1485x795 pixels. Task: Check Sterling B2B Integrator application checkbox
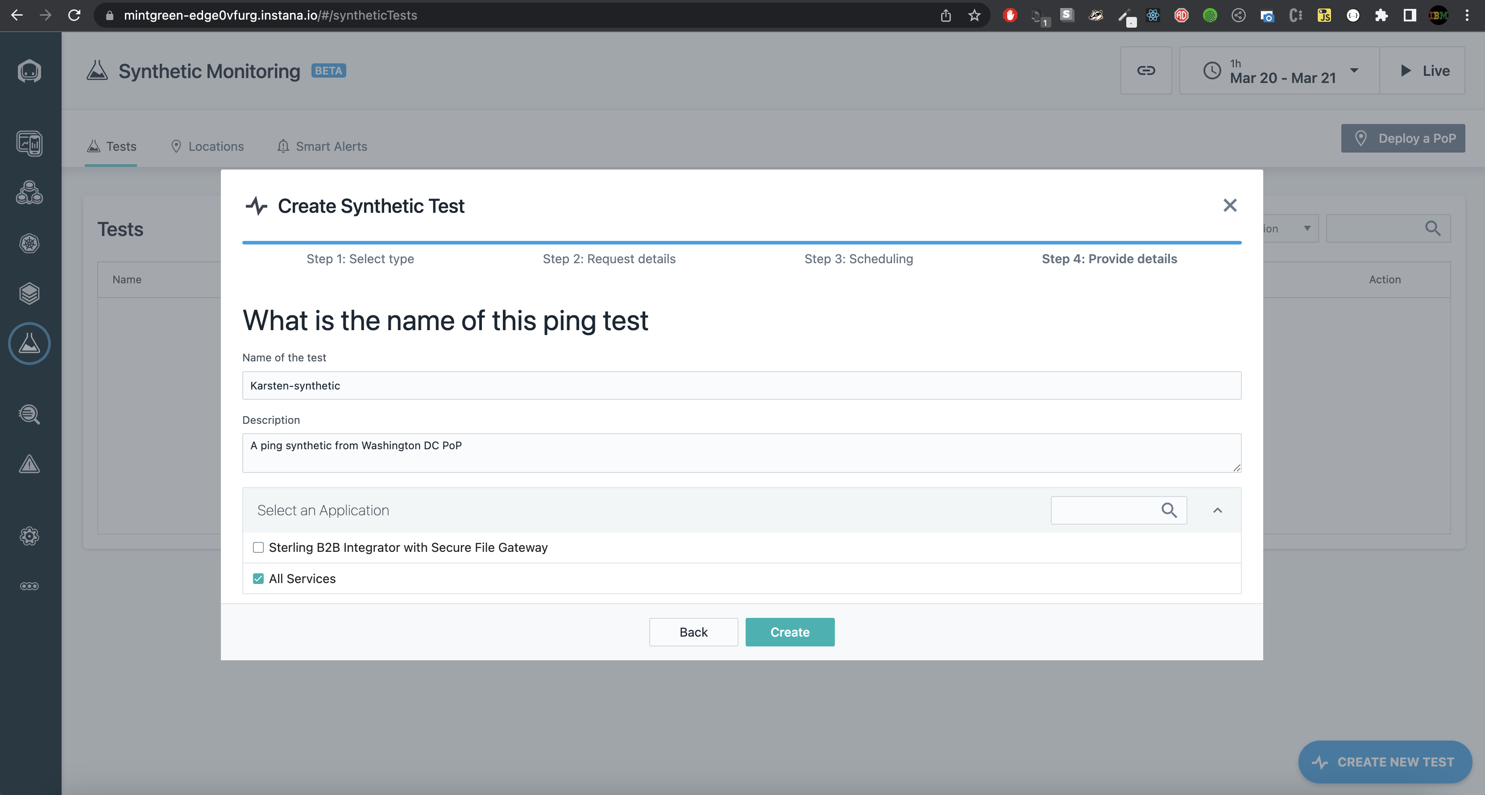coord(258,548)
